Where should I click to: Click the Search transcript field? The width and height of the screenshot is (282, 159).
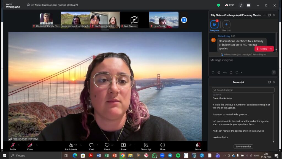tap(243, 90)
